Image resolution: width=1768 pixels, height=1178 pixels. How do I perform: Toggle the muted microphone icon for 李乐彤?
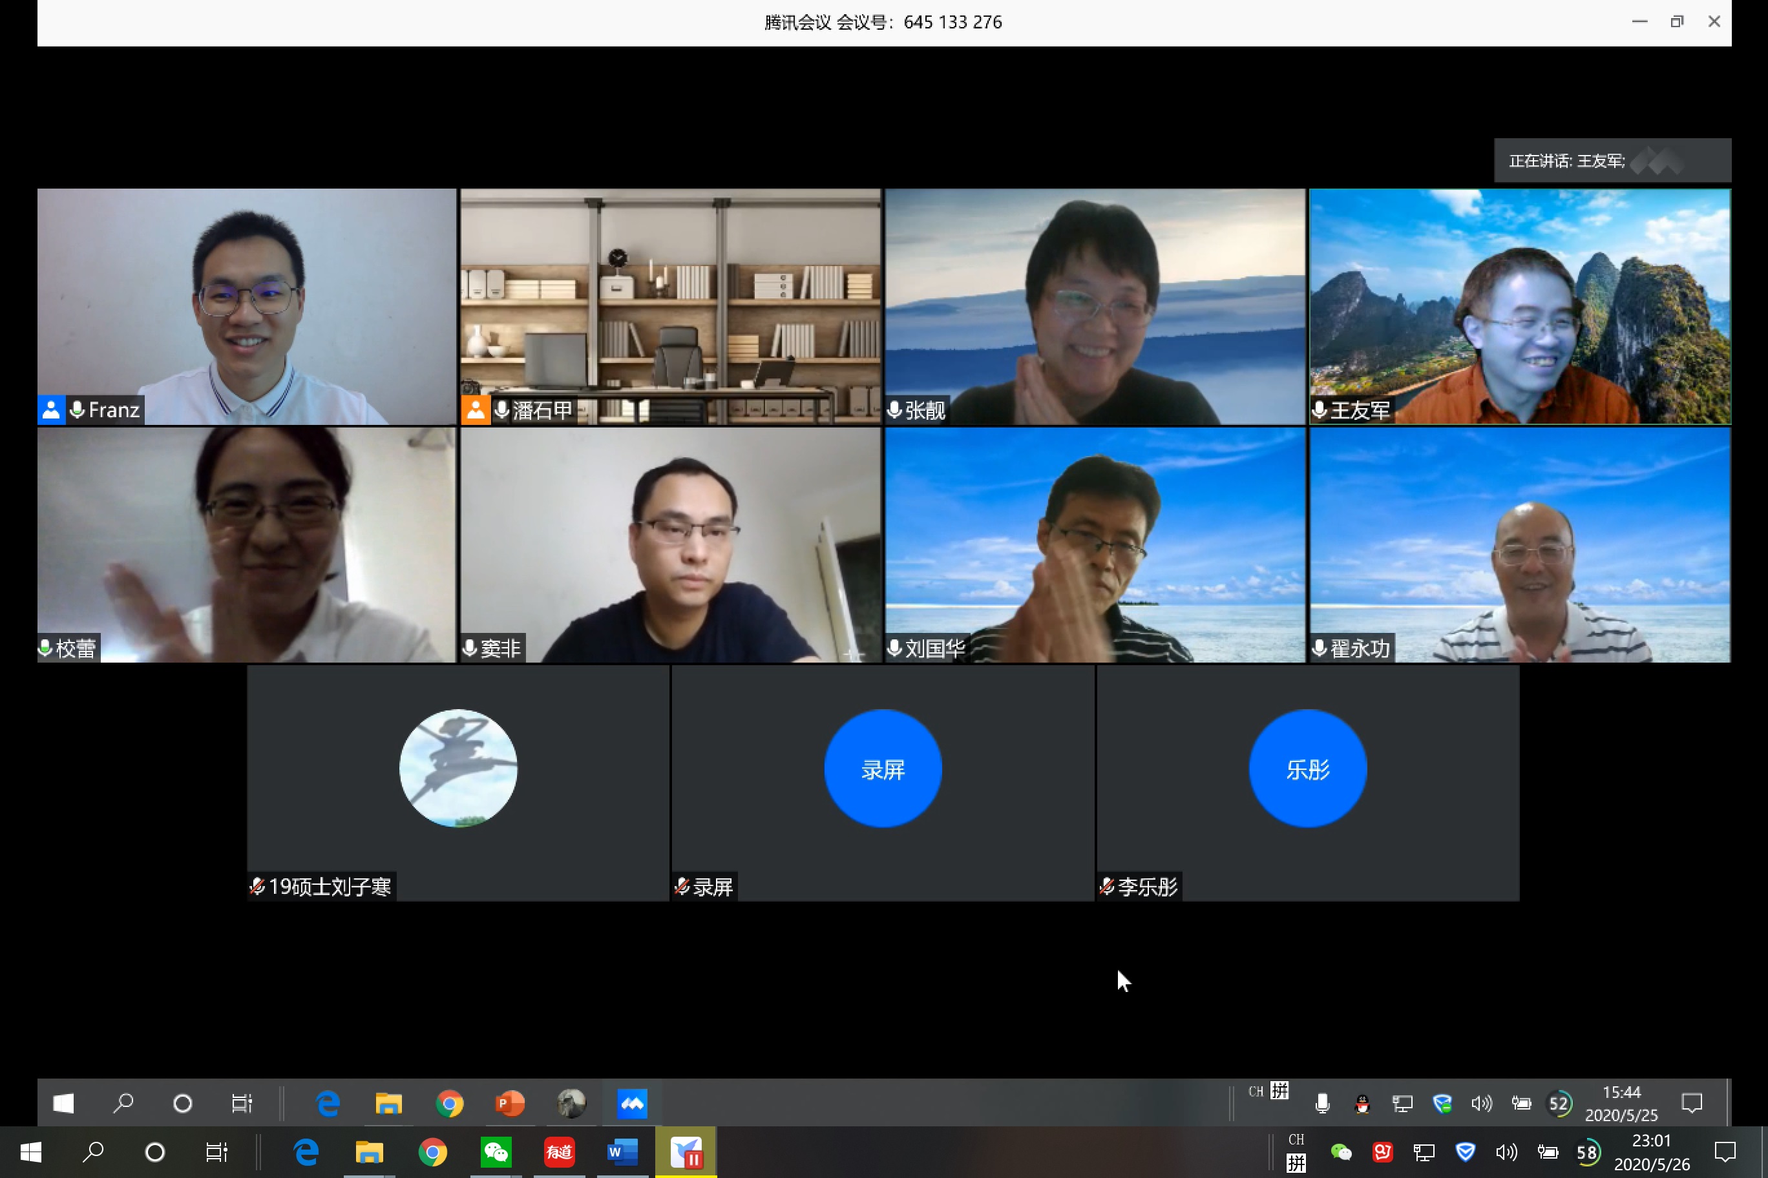[x=1106, y=887]
